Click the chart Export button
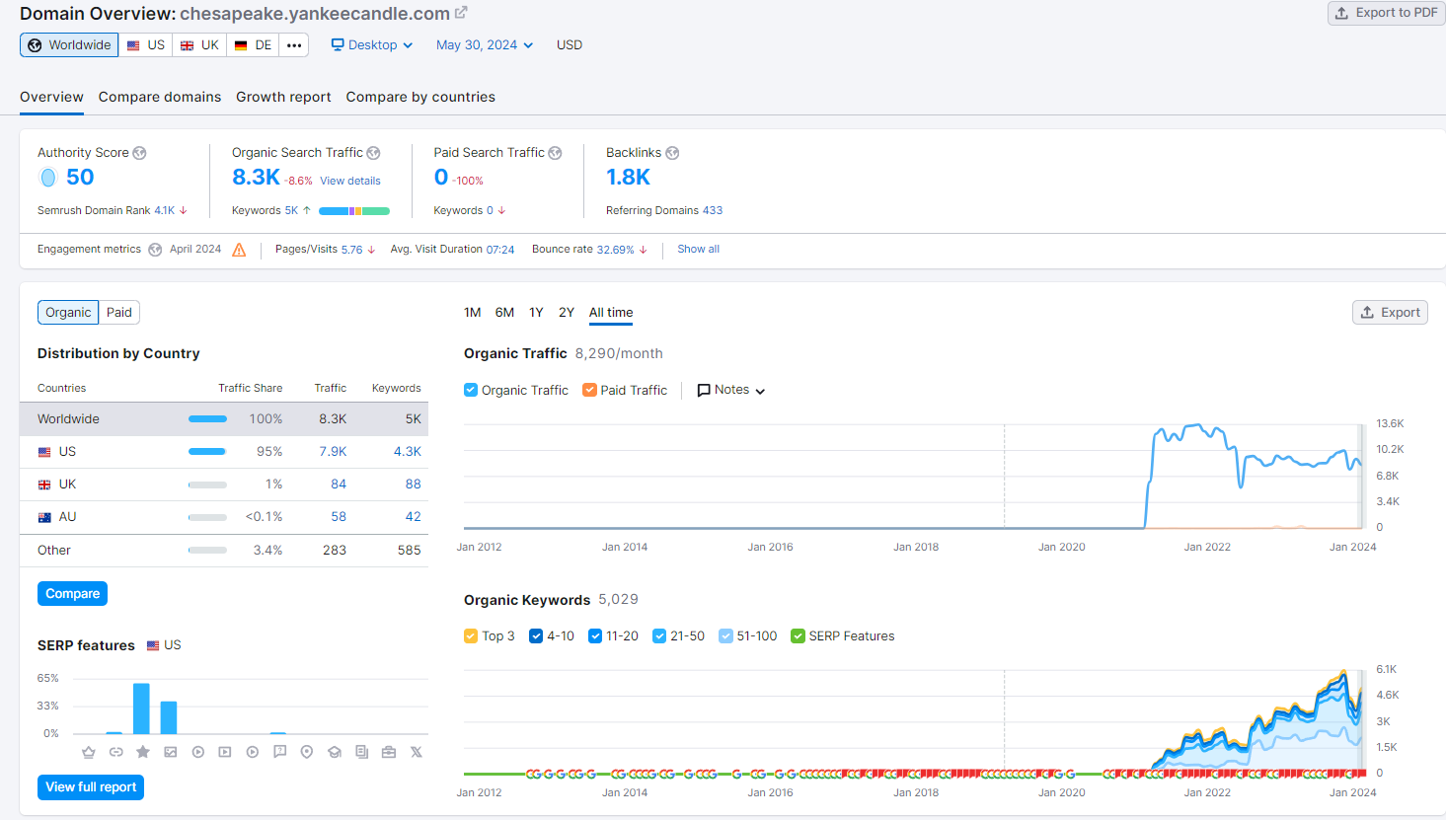 tap(1390, 313)
